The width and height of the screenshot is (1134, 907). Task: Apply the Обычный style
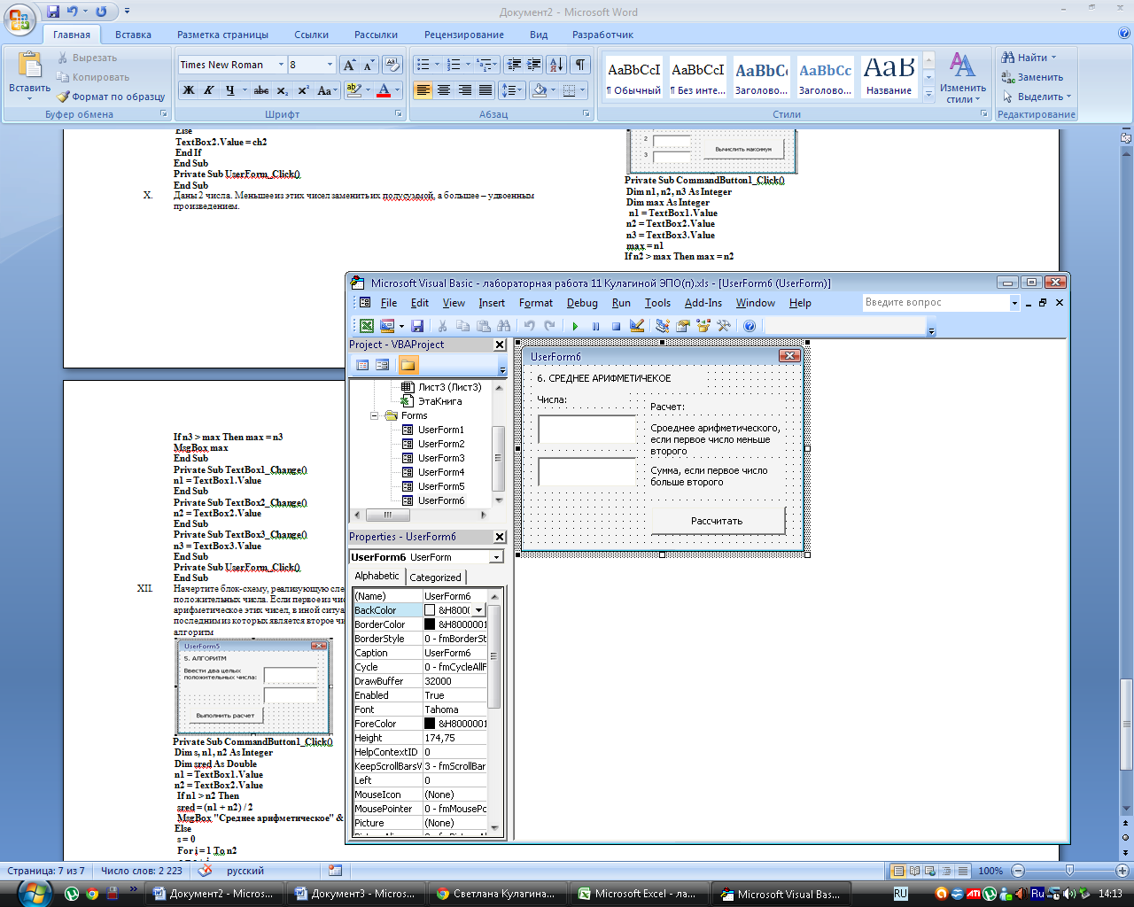pos(633,77)
